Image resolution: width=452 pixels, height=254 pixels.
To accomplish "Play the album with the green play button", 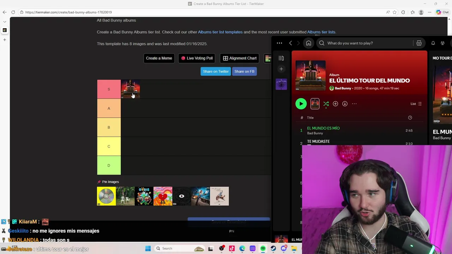I will [301, 104].
